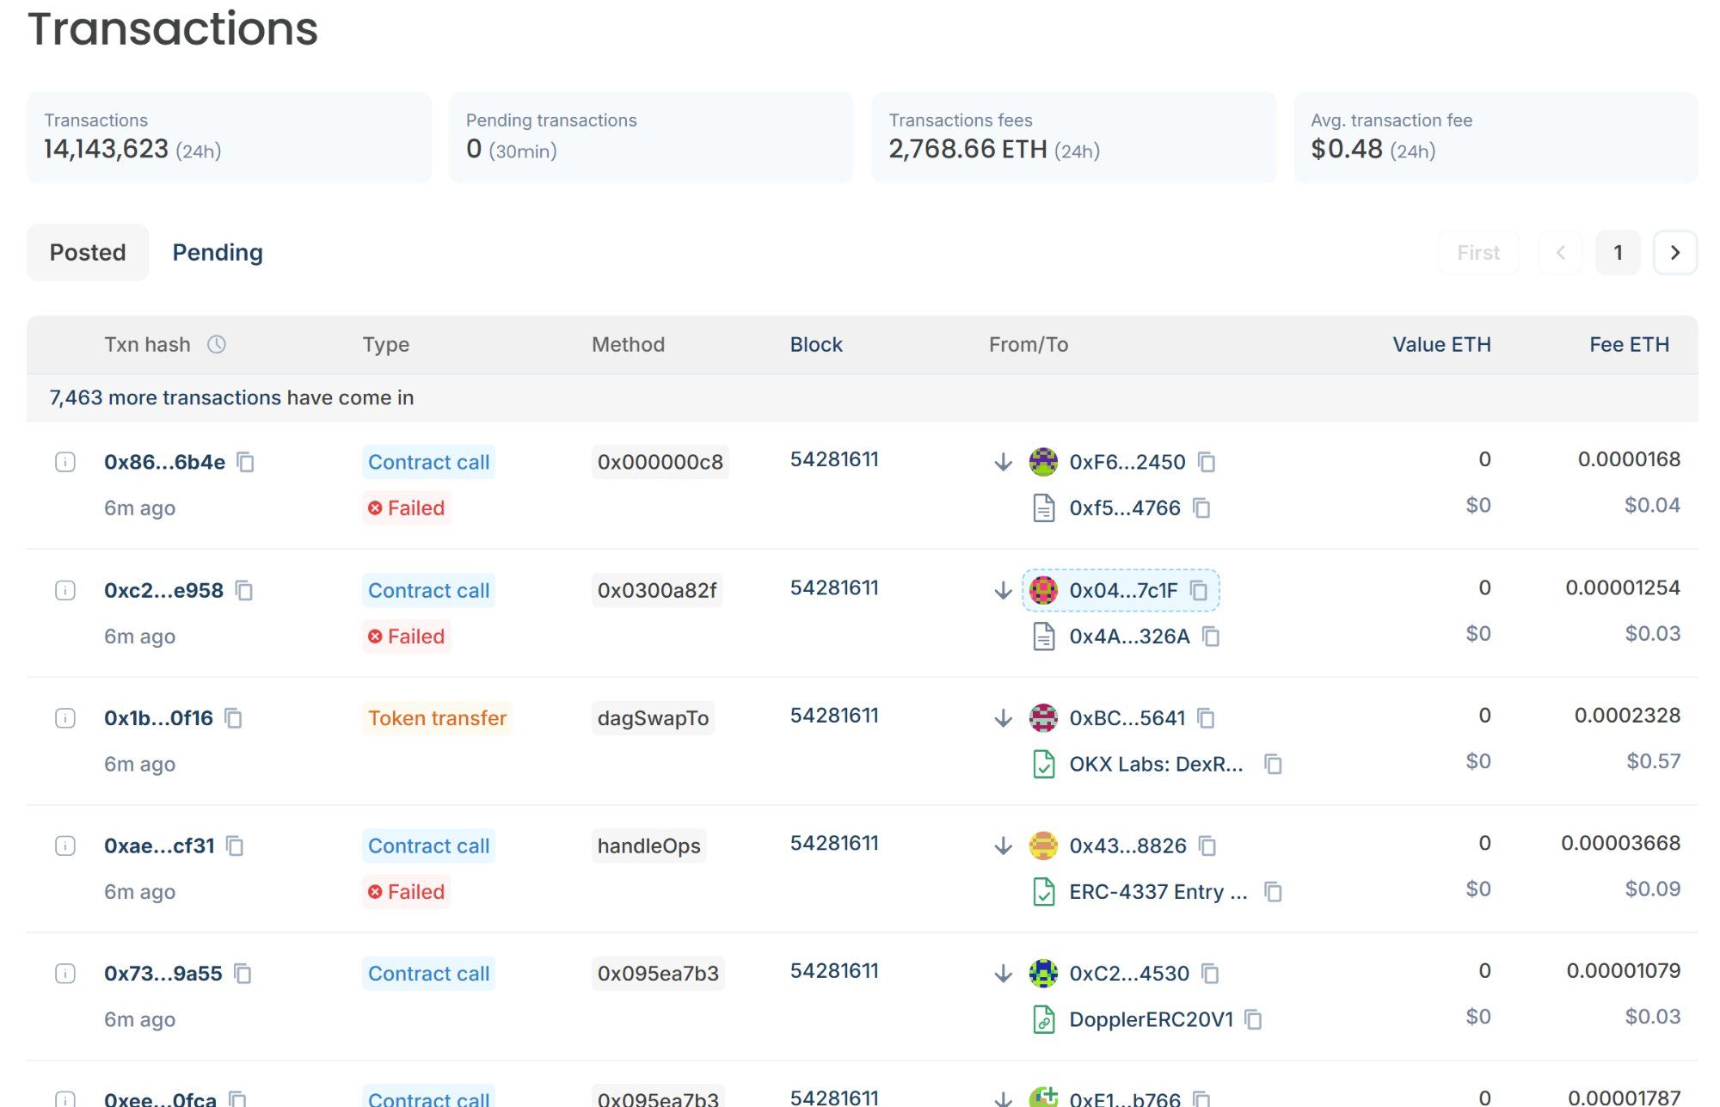Click page number 1 button
The width and height of the screenshot is (1720, 1107).
pyautogui.click(x=1618, y=253)
